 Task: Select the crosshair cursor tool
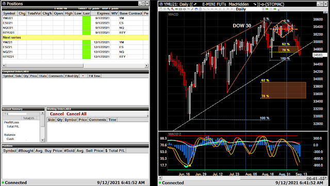[x=185, y=9]
